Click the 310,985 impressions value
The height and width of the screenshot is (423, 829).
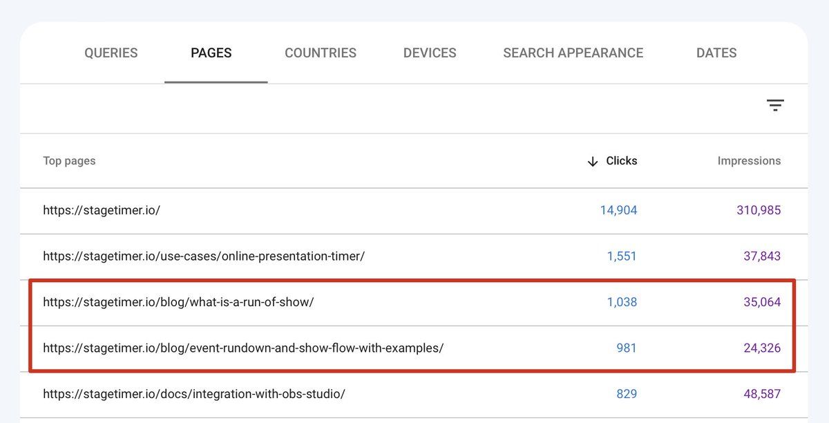pyautogui.click(x=759, y=210)
